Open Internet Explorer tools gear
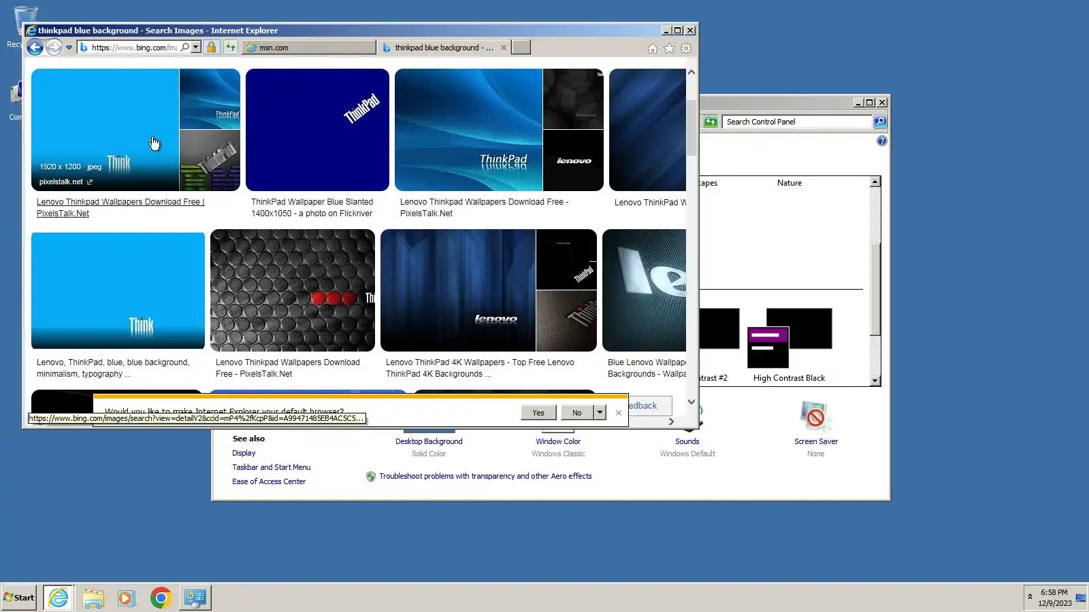Image resolution: width=1089 pixels, height=612 pixels. [x=686, y=48]
